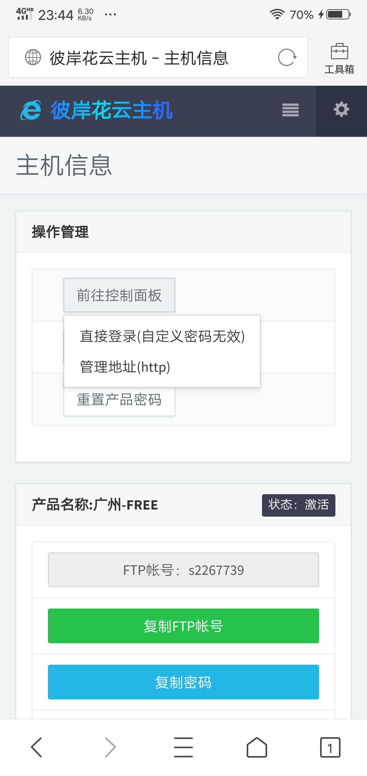The image size is (367, 776).
Task: Click the green 复制FTP帐号 button
Action: [x=183, y=626]
